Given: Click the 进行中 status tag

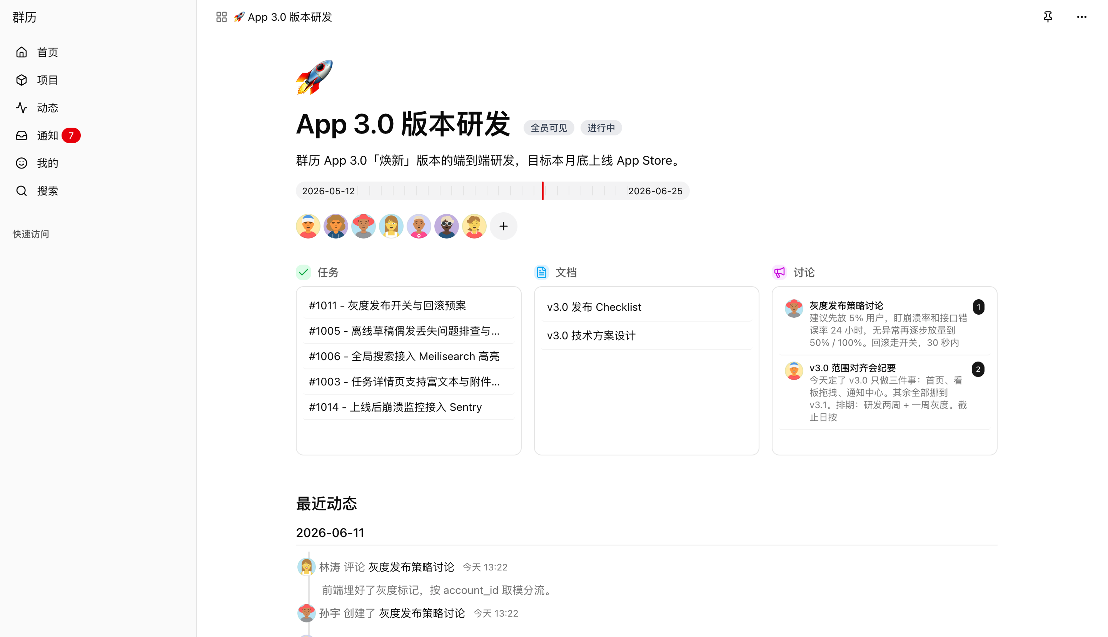Looking at the screenshot, I should click(x=601, y=128).
